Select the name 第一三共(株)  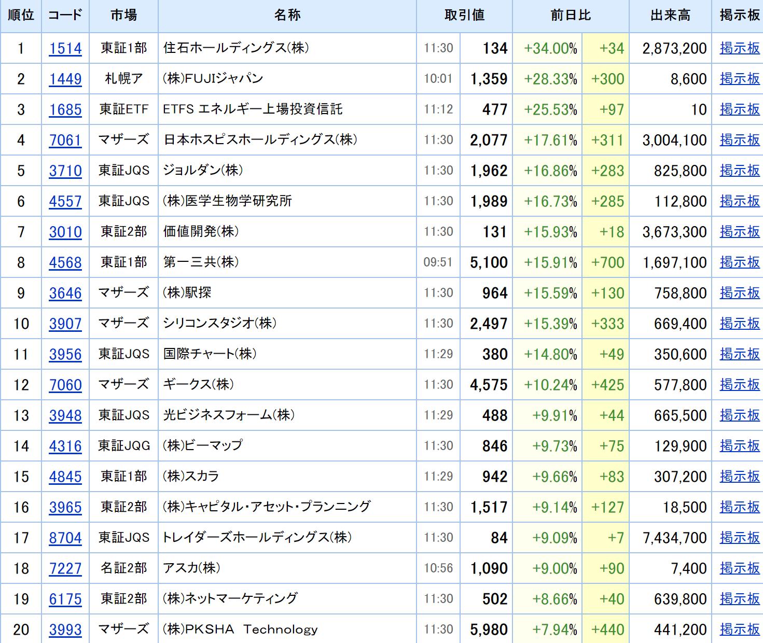201,262
